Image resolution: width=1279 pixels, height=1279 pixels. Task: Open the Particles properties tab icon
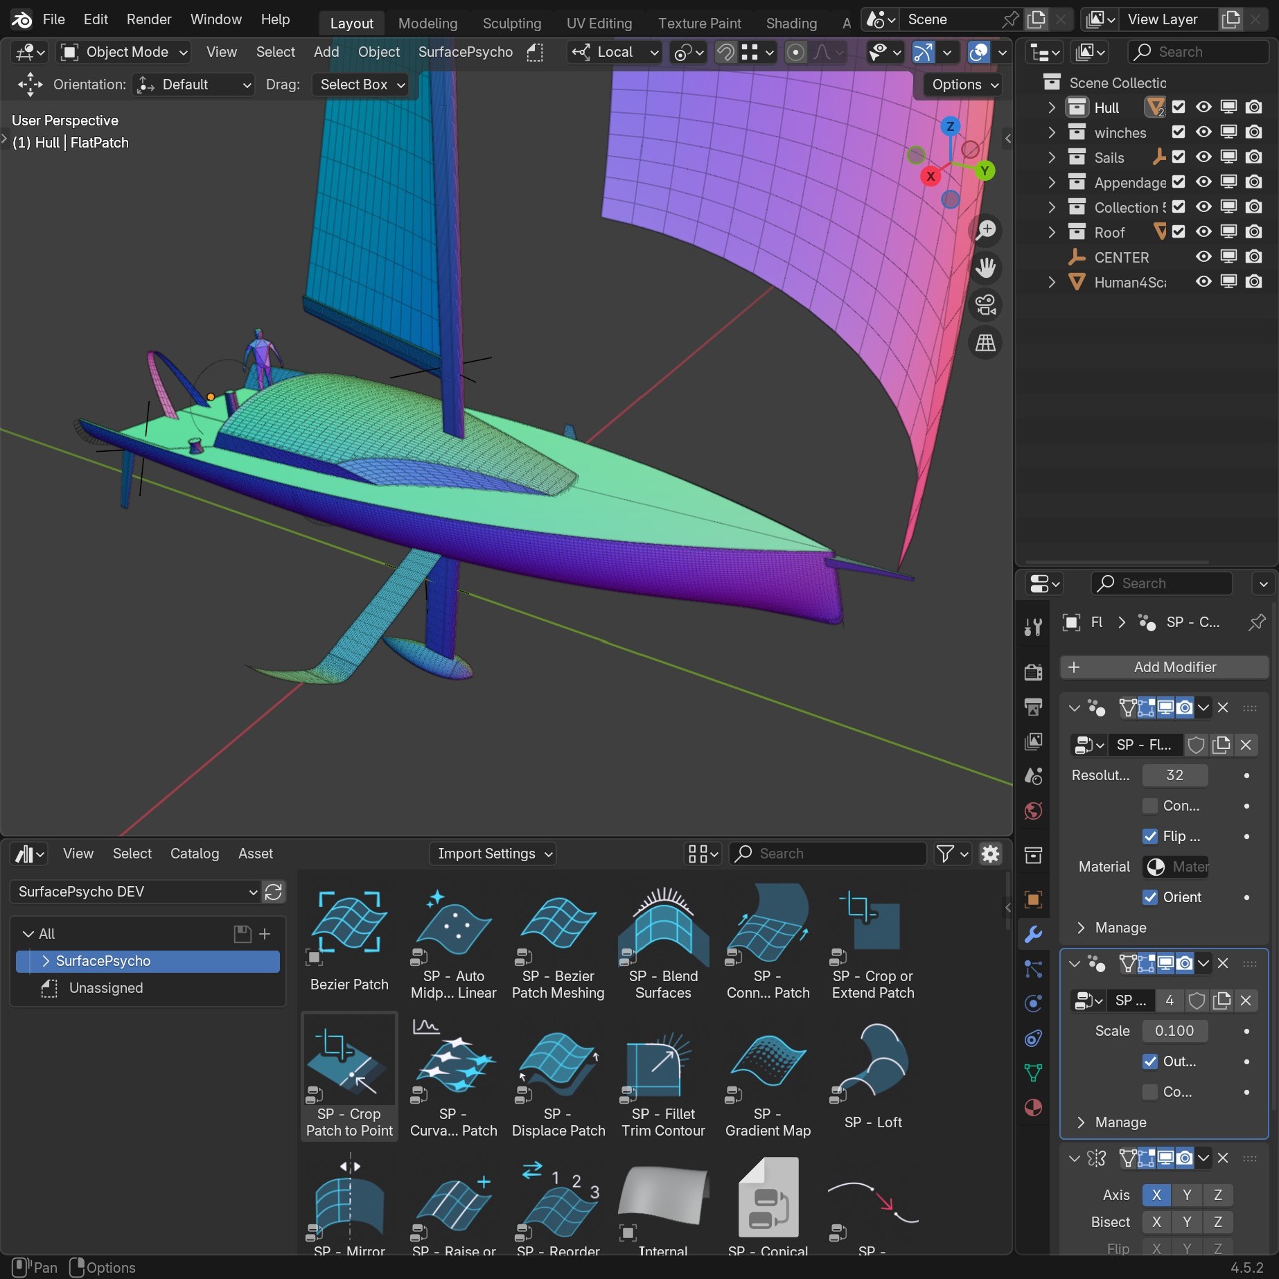click(1033, 969)
